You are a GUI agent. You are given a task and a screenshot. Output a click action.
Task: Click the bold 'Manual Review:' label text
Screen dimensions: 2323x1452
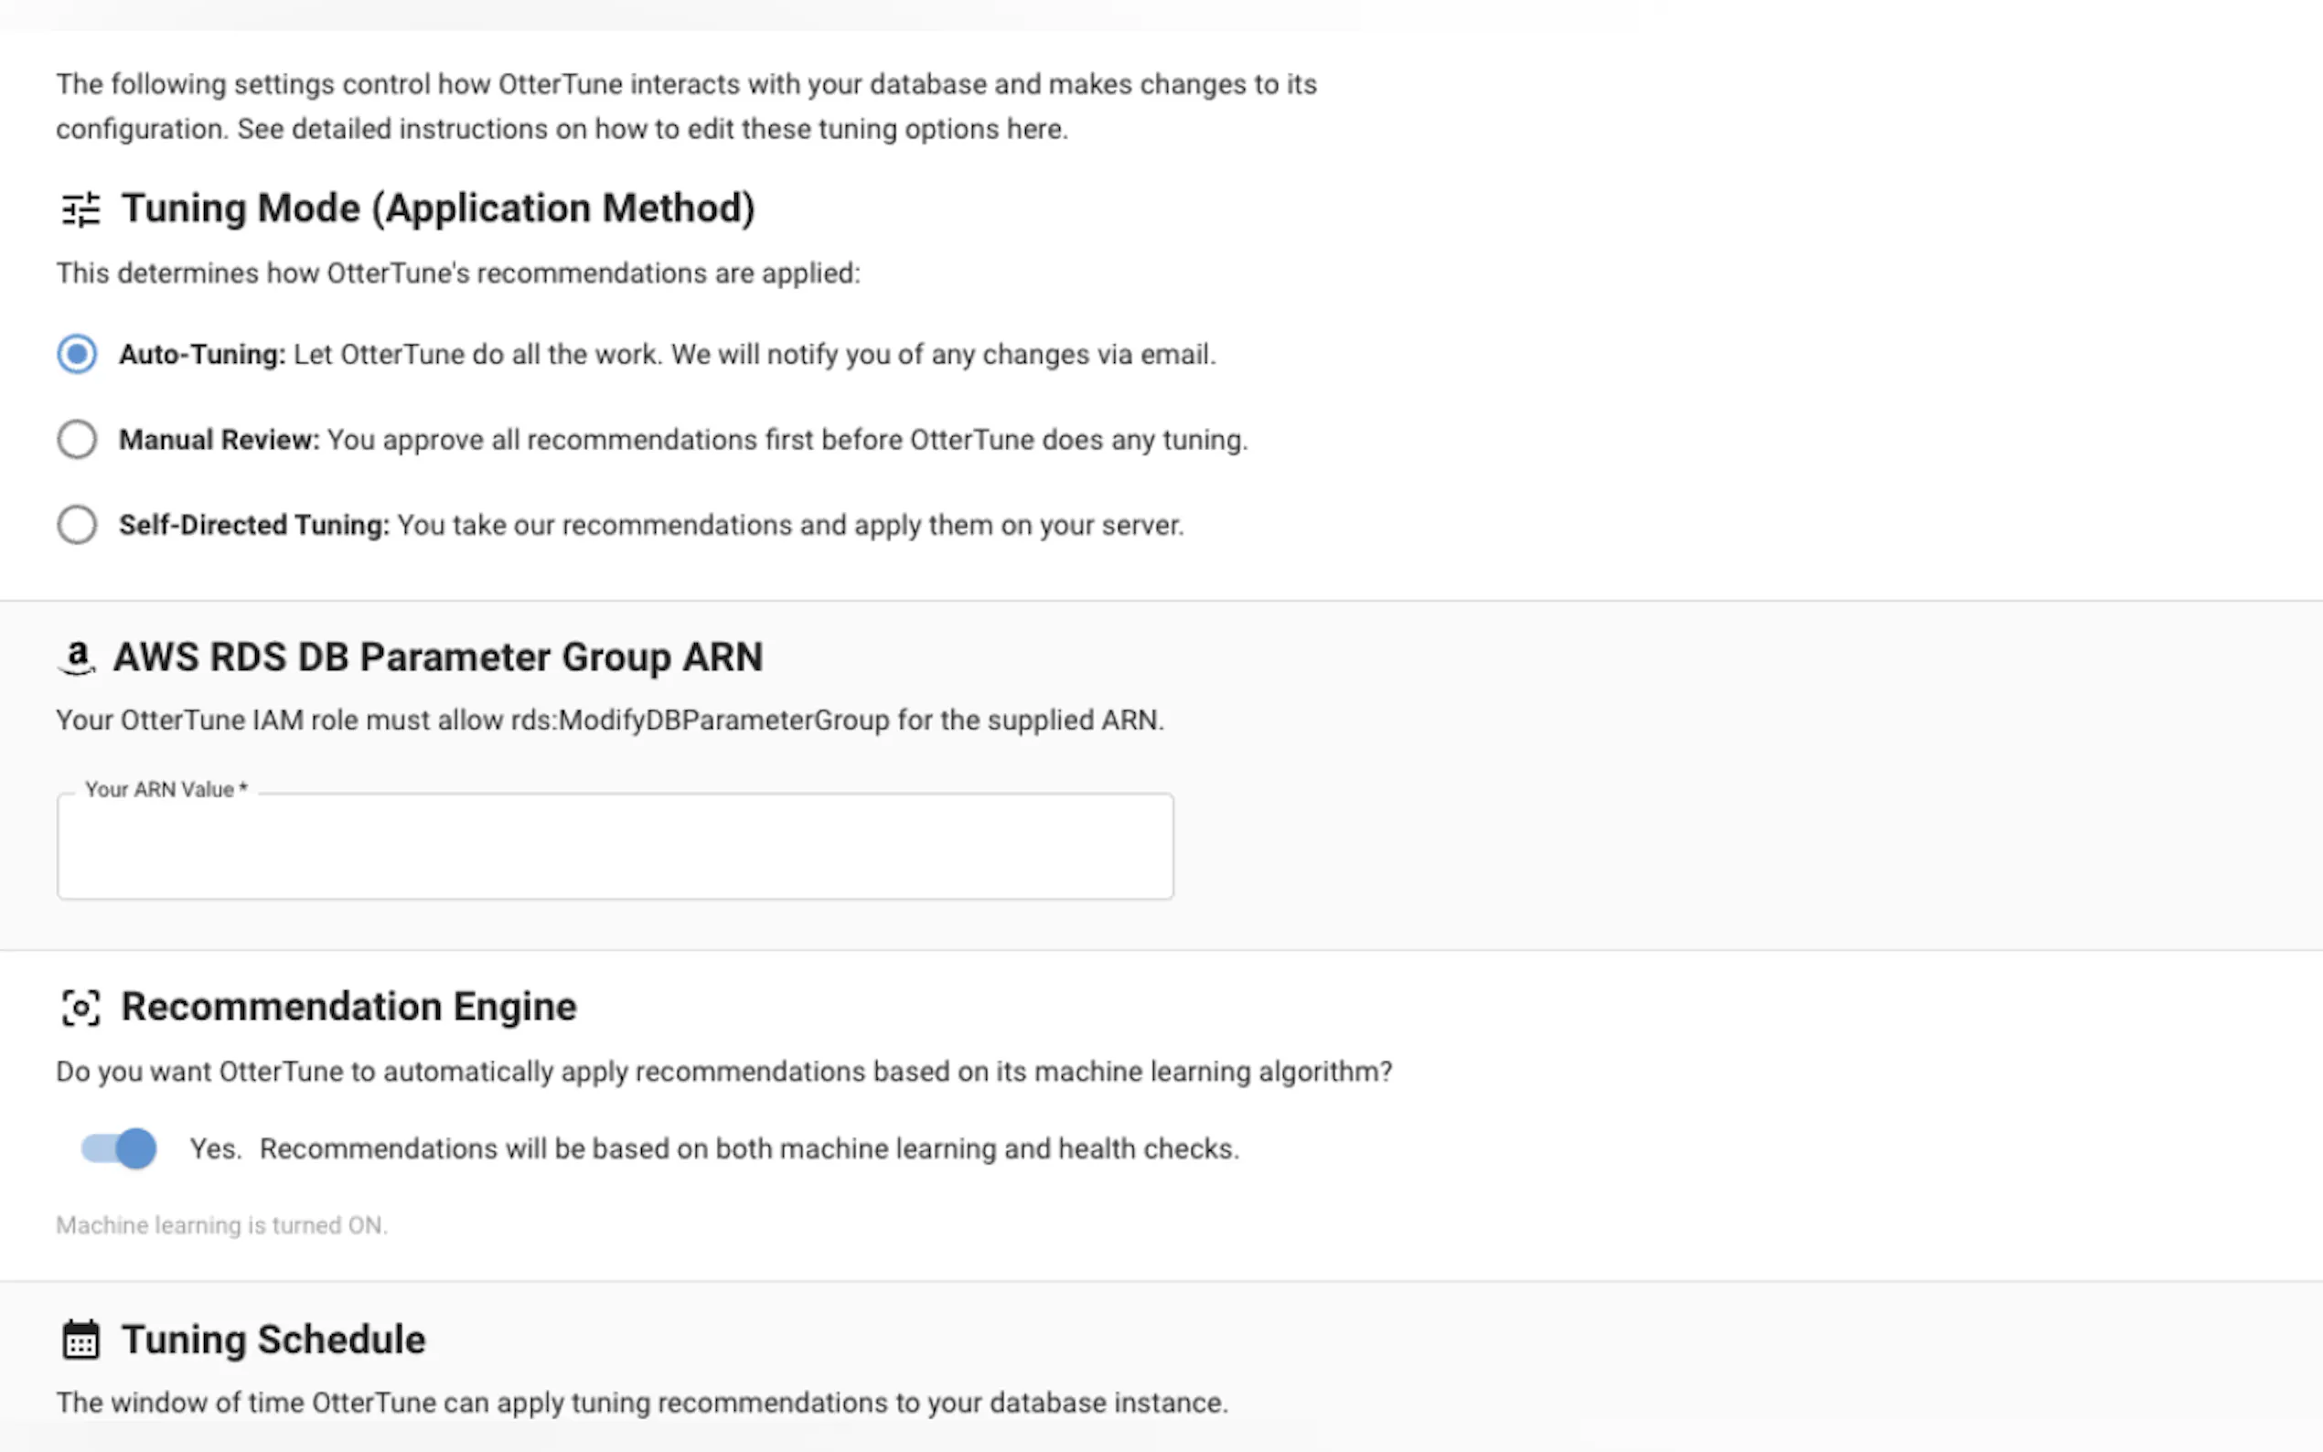click(x=219, y=440)
